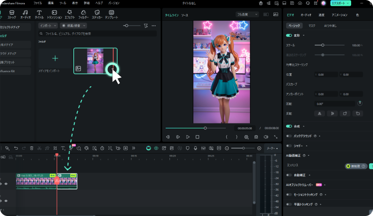Click the text tool icon in timeline toolbar

point(63,148)
